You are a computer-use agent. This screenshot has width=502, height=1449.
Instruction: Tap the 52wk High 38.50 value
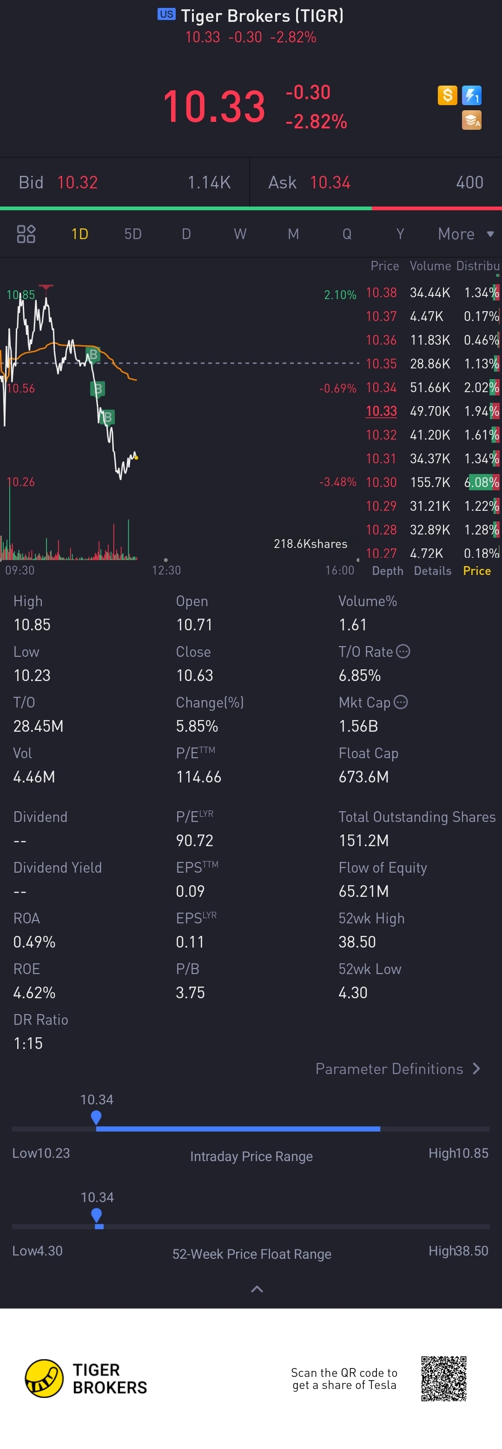(x=357, y=942)
